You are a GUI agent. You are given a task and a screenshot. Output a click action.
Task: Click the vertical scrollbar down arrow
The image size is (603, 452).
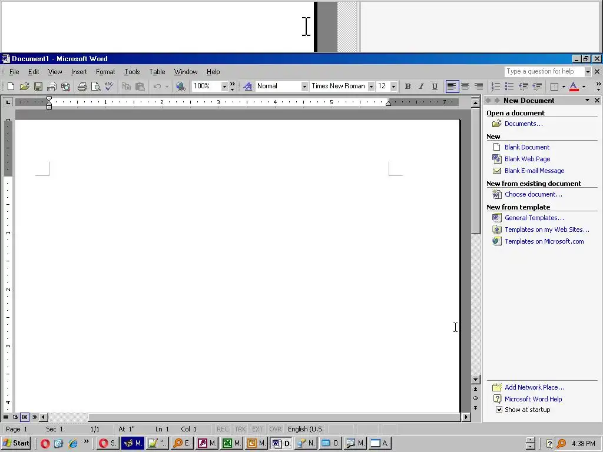click(476, 380)
